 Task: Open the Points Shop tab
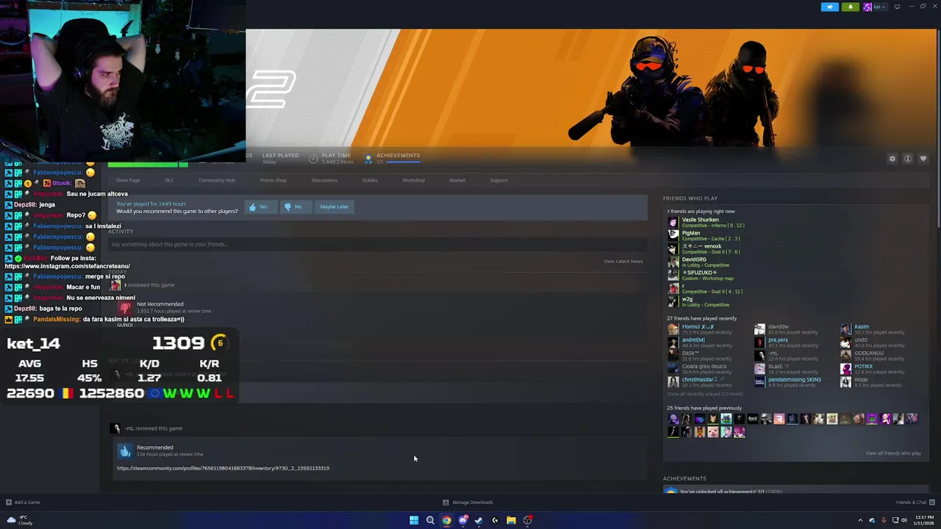tap(273, 180)
